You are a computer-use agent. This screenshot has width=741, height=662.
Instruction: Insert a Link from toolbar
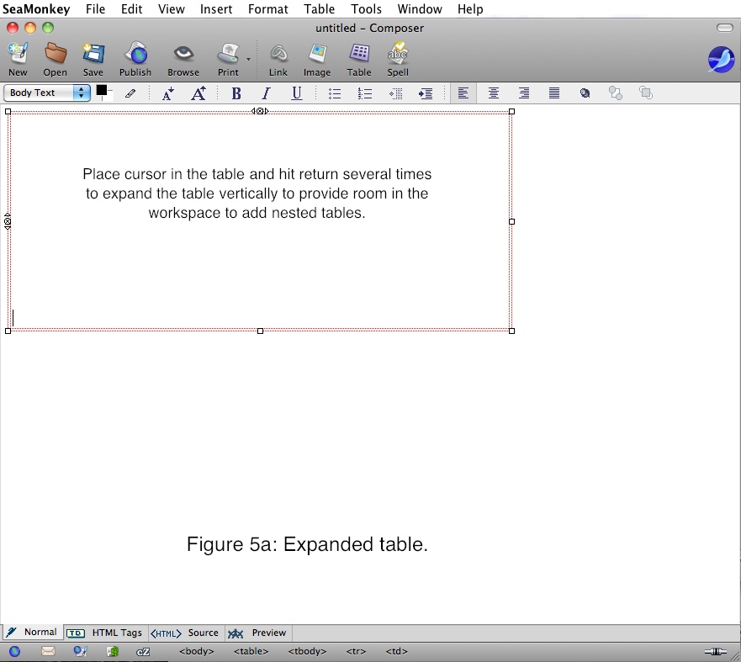278,55
